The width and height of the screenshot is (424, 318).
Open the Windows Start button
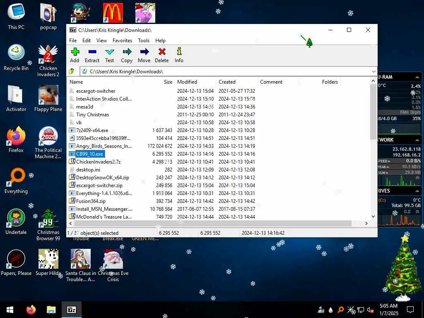[10, 310]
